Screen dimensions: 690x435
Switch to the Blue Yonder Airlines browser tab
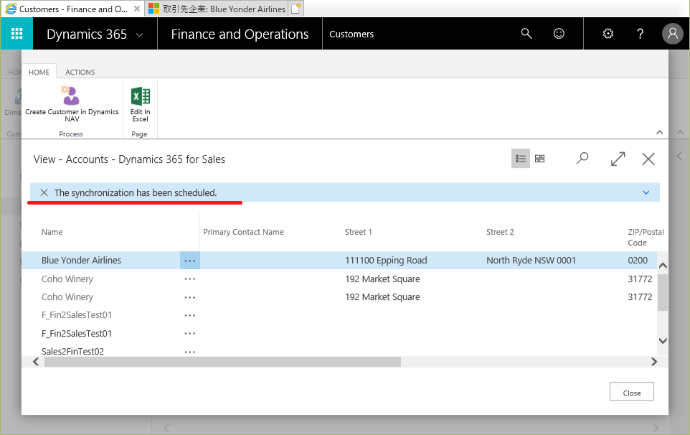217,9
